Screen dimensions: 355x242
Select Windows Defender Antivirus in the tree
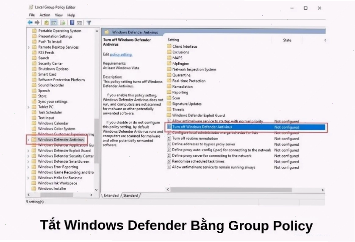pos(61,140)
